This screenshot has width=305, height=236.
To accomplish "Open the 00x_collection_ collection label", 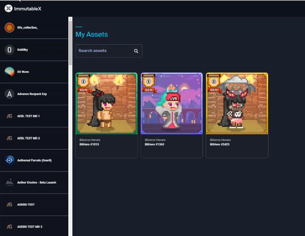I will click(x=27, y=28).
